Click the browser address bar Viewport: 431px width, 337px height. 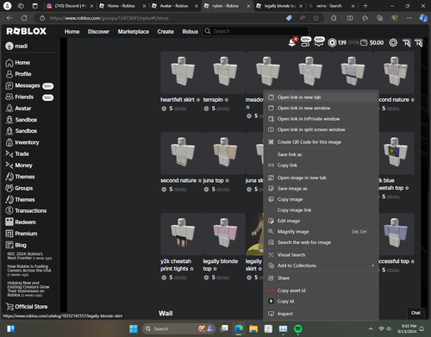click(161, 18)
